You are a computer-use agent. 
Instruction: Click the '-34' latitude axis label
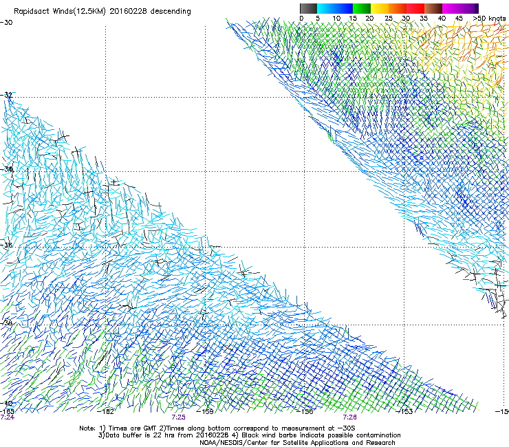(6, 169)
